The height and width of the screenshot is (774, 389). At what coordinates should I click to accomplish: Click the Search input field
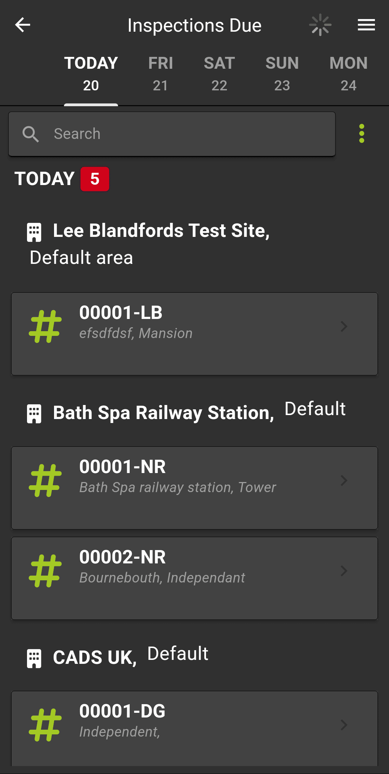(x=187, y=134)
